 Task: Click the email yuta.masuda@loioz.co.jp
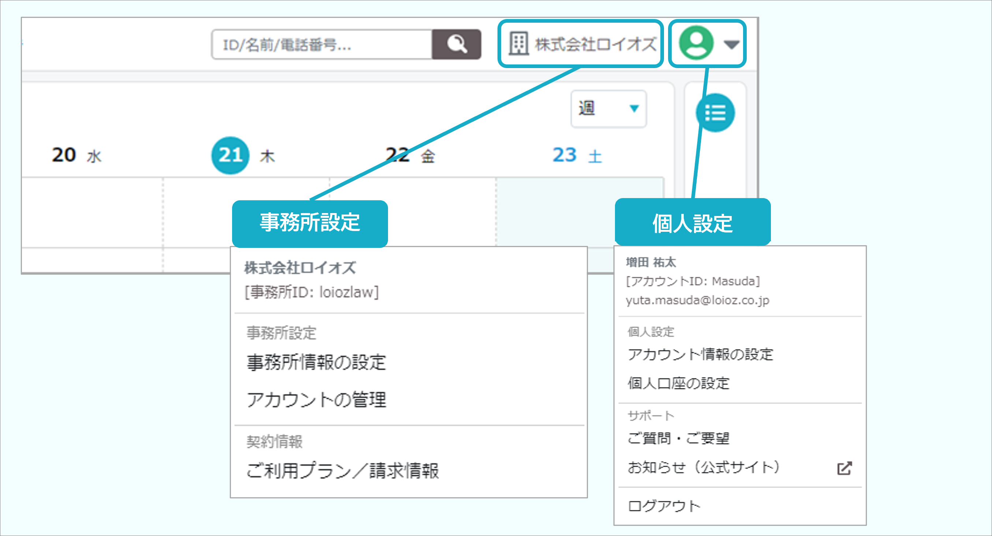697,300
